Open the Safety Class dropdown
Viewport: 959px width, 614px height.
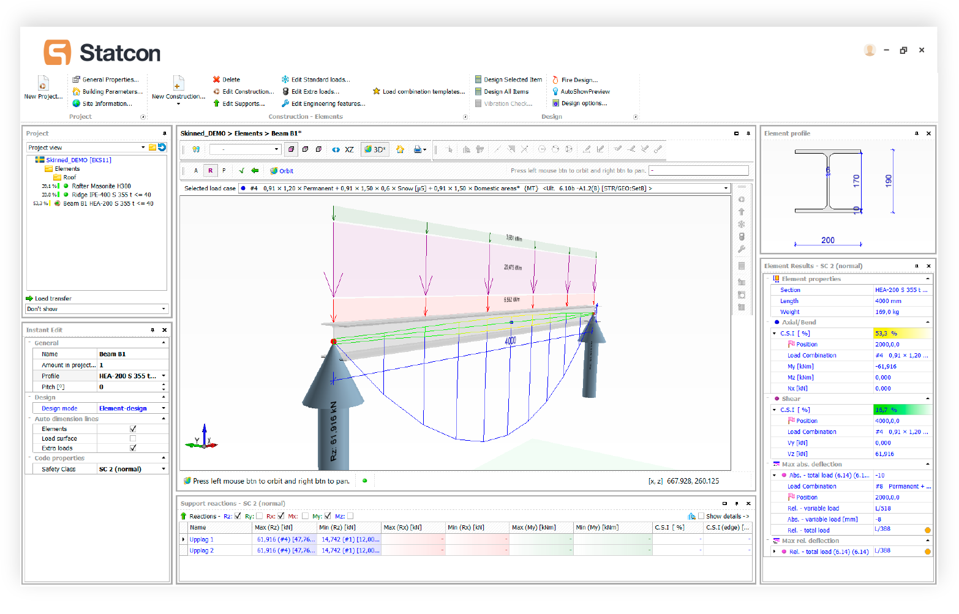point(164,470)
